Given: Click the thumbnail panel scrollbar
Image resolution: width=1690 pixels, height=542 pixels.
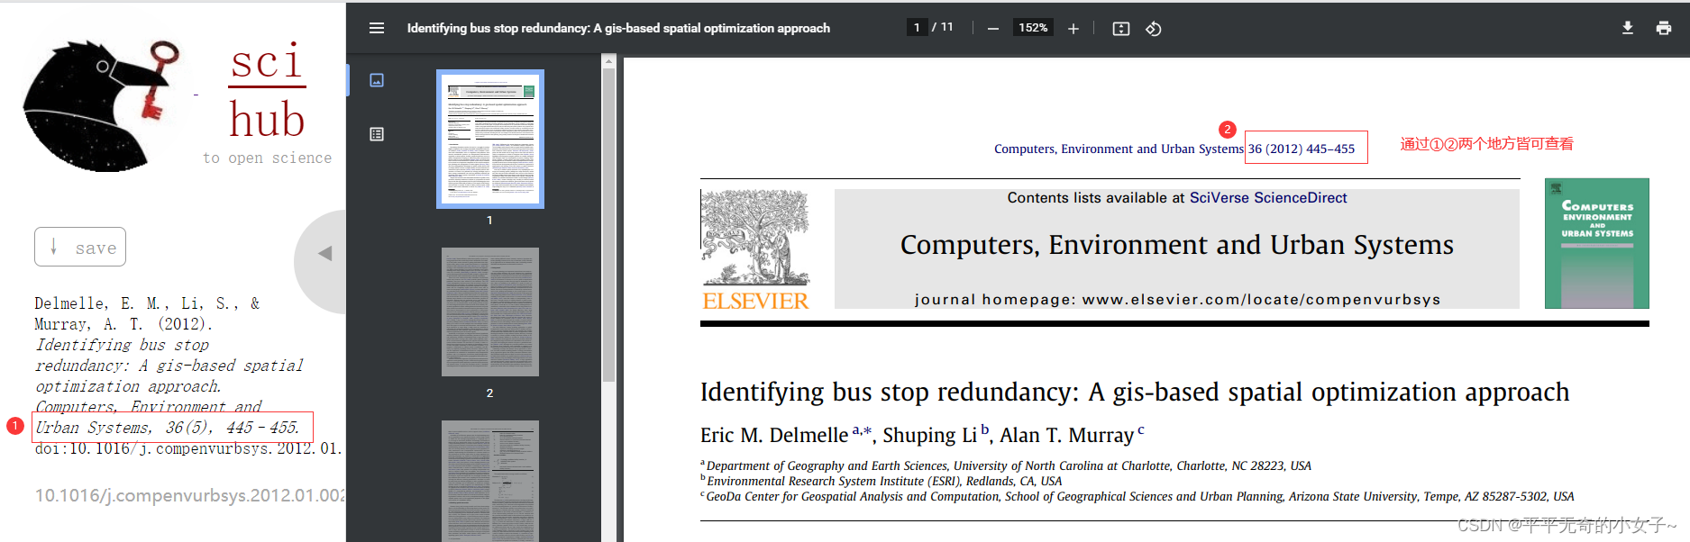Looking at the screenshot, I should [x=608, y=225].
